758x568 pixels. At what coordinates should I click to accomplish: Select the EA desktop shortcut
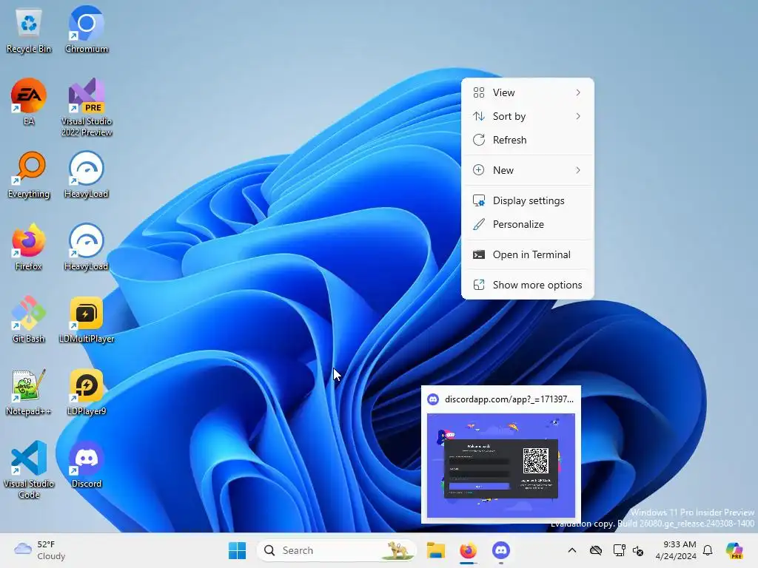point(29,102)
